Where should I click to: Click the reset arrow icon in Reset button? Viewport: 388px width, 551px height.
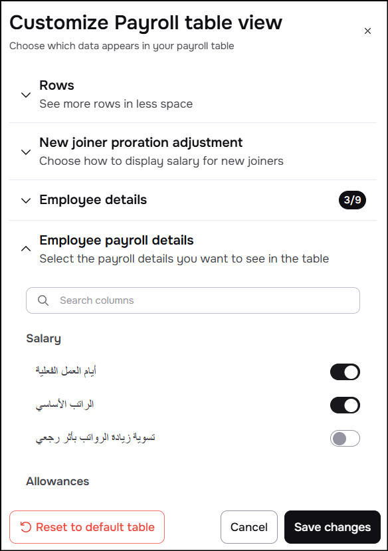[26, 527]
